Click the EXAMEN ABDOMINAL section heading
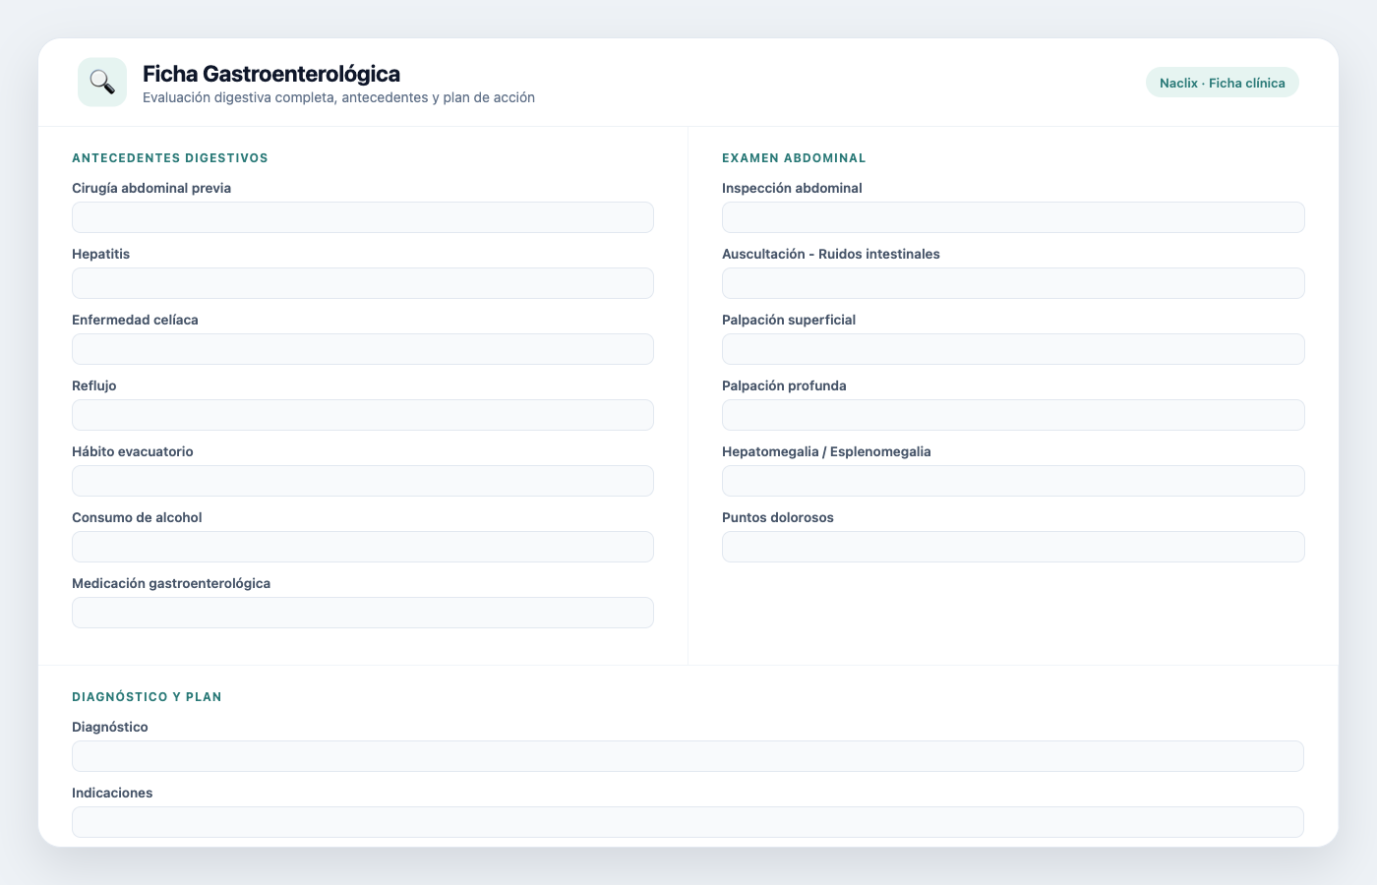The width and height of the screenshot is (1377, 885). click(794, 158)
